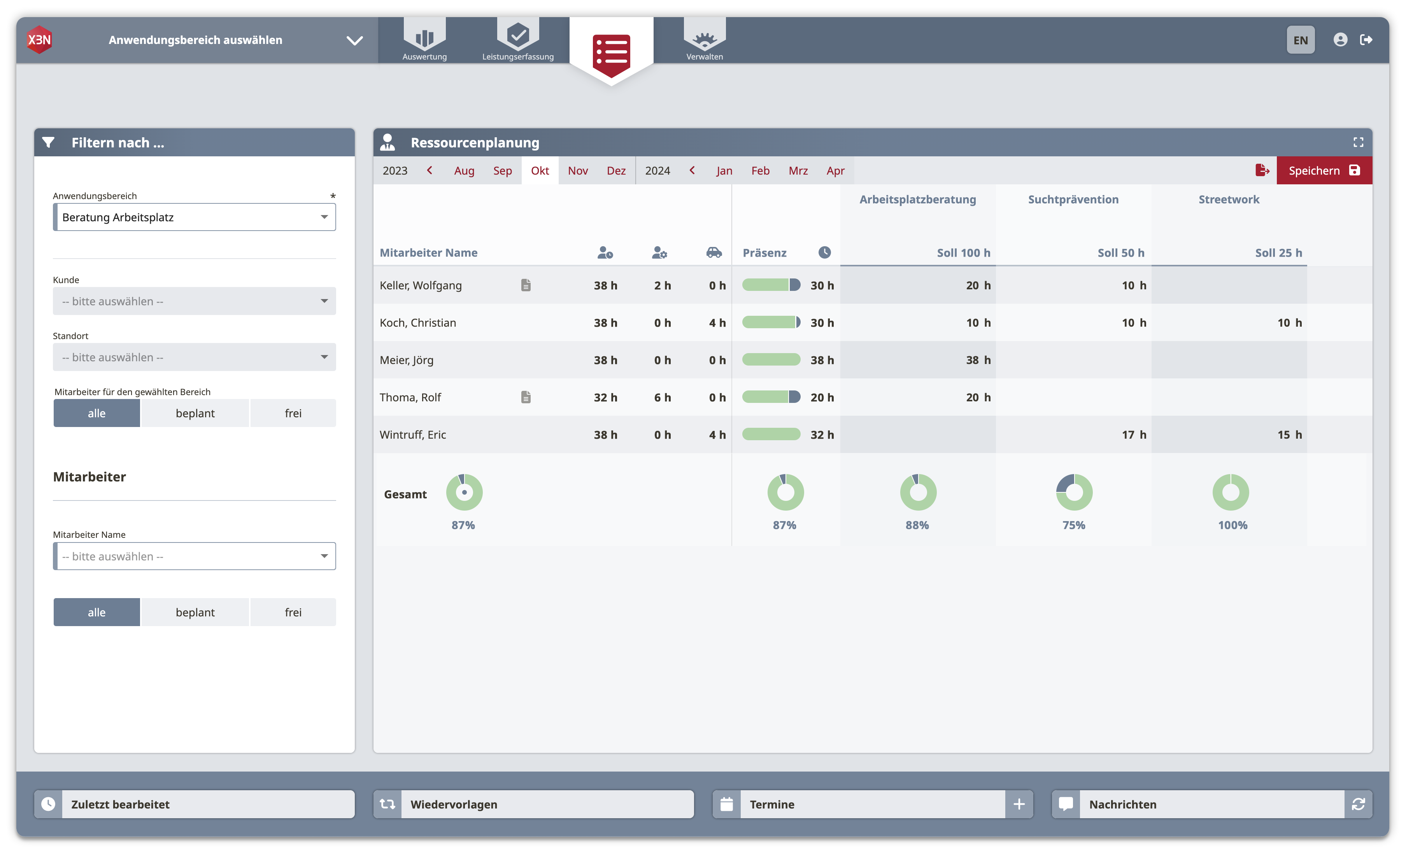This screenshot has height=854, width=1406.
Task: Switch language with the EN button
Action: [x=1301, y=40]
